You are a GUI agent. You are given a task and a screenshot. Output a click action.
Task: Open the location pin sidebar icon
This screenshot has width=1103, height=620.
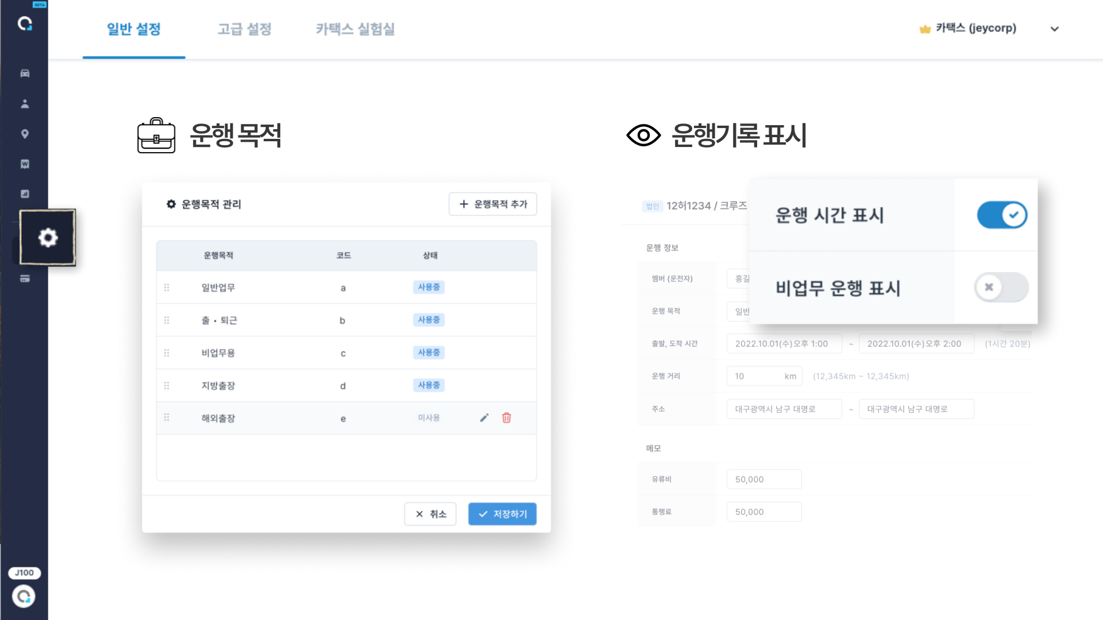(x=24, y=134)
